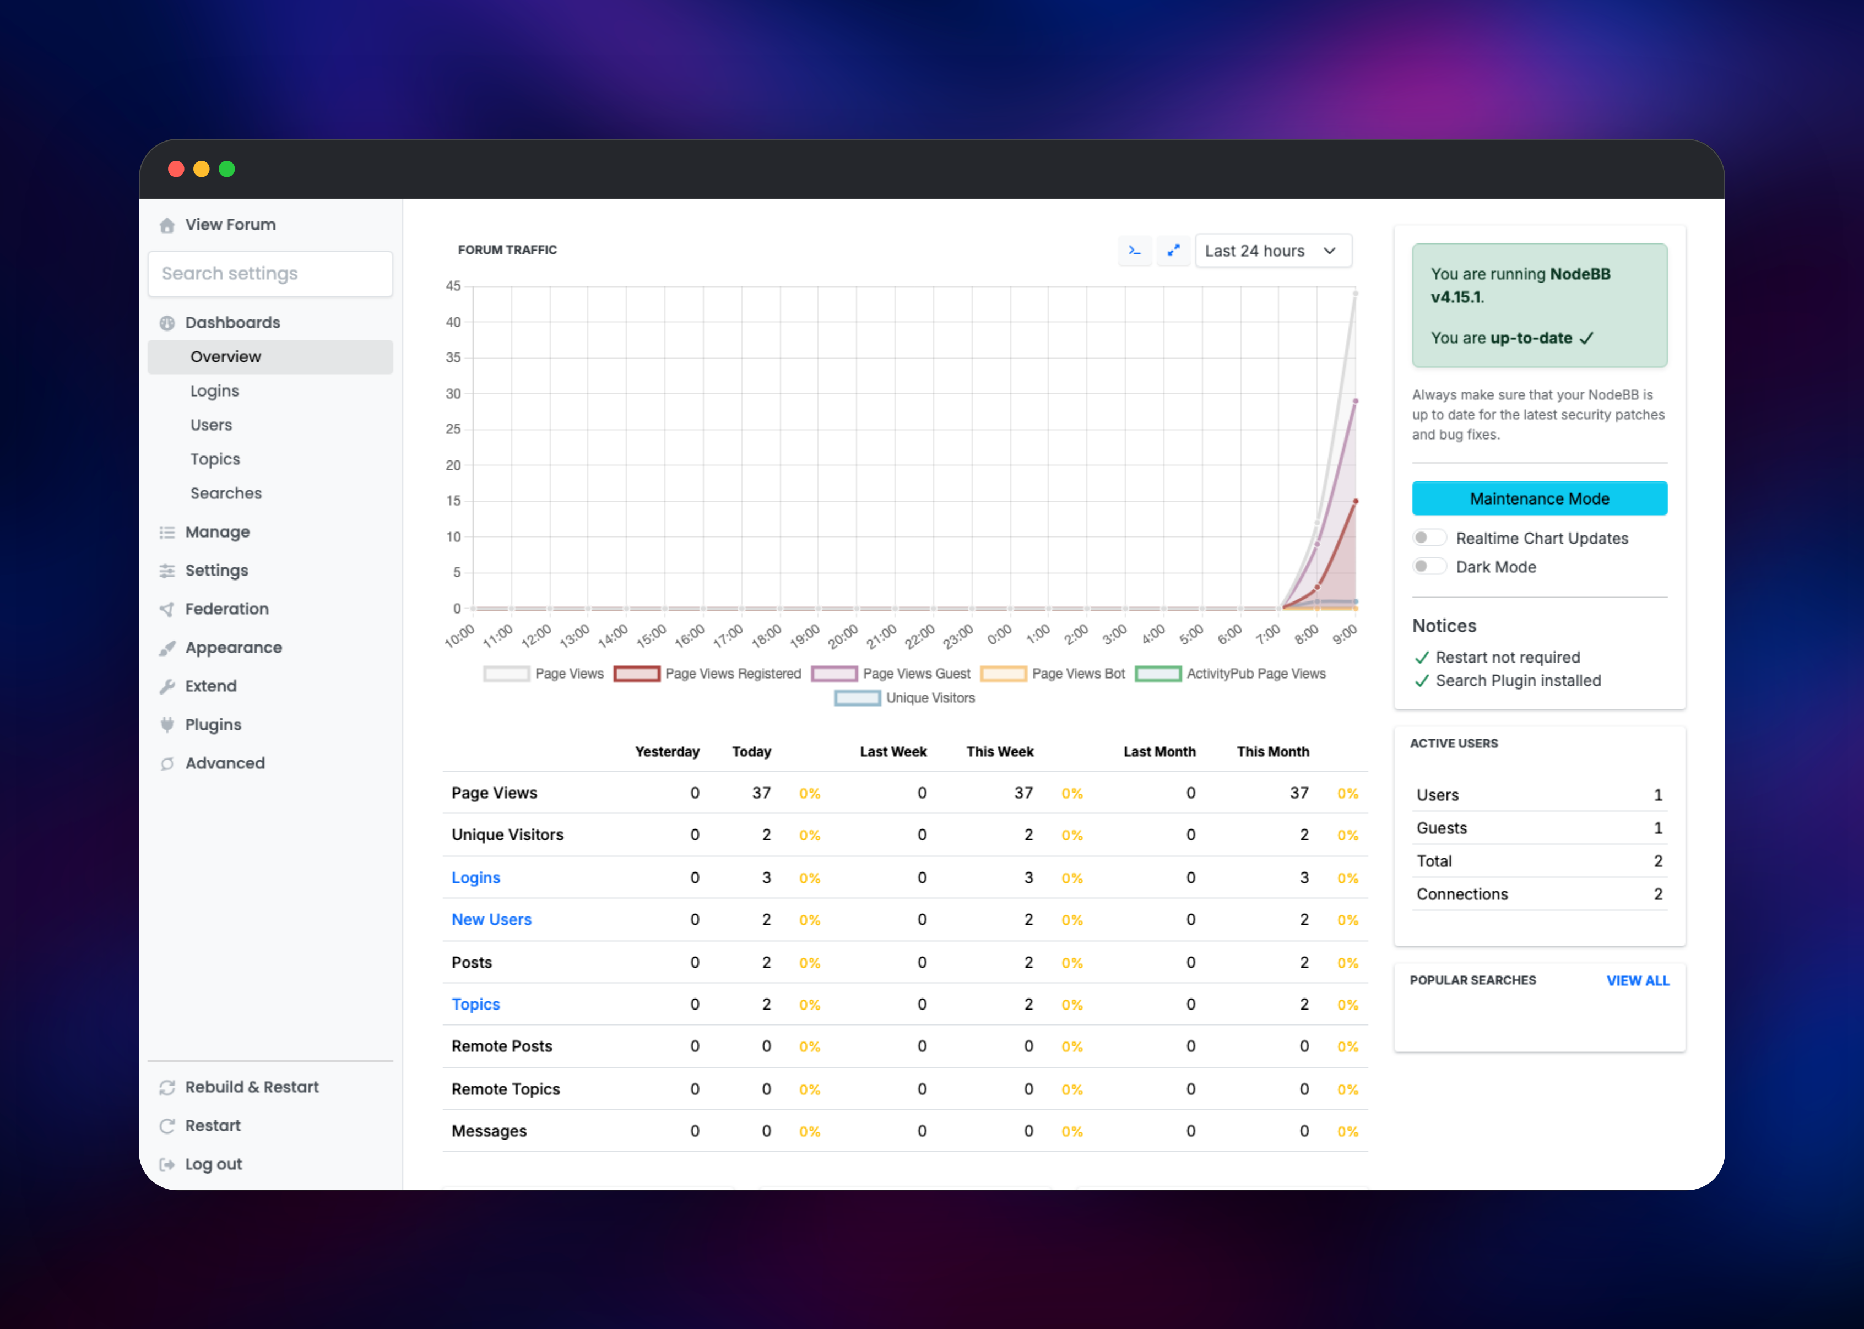Open the Topics dashboard sidebar item

(270, 460)
